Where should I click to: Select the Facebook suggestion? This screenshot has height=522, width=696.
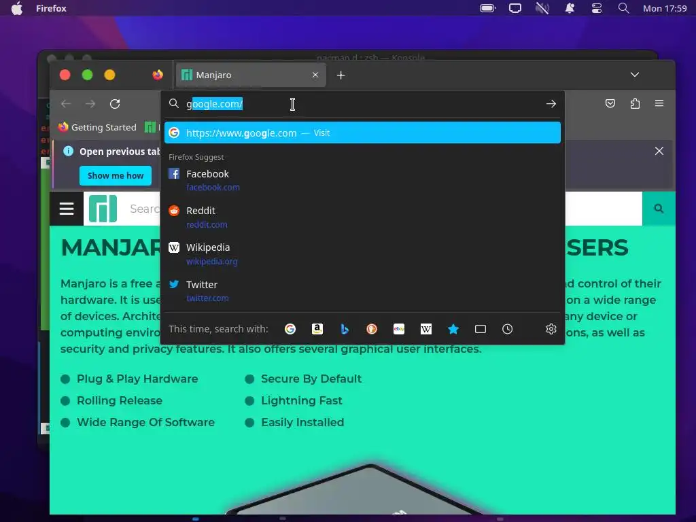[x=362, y=179]
